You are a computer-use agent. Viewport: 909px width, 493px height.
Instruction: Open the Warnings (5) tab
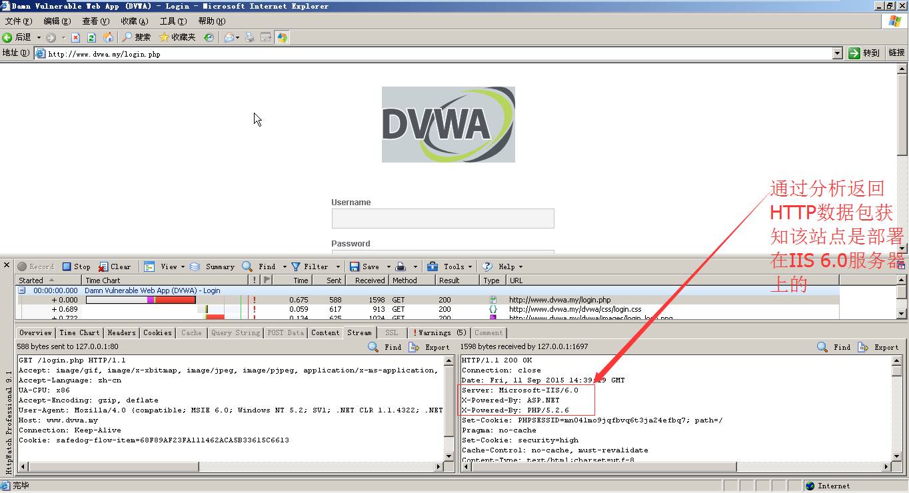[x=440, y=332]
